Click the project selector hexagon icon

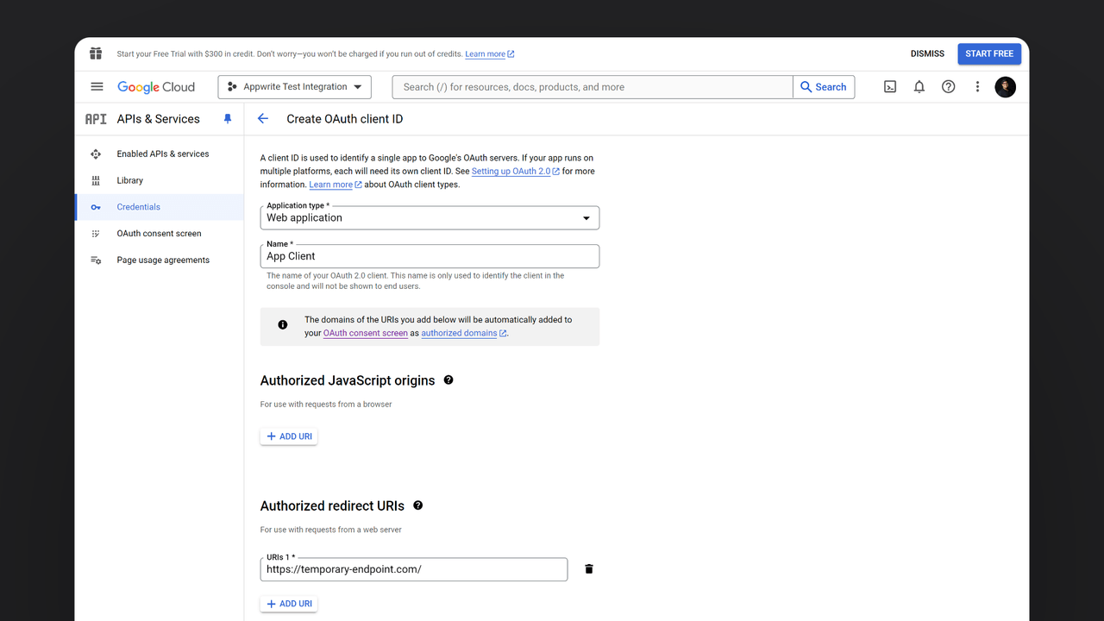(232, 87)
